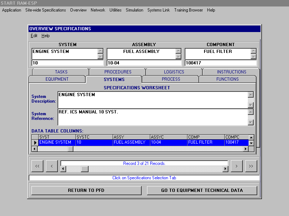Click the SYST column header
This screenshot has width=289, height=216.
coord(57,137)
